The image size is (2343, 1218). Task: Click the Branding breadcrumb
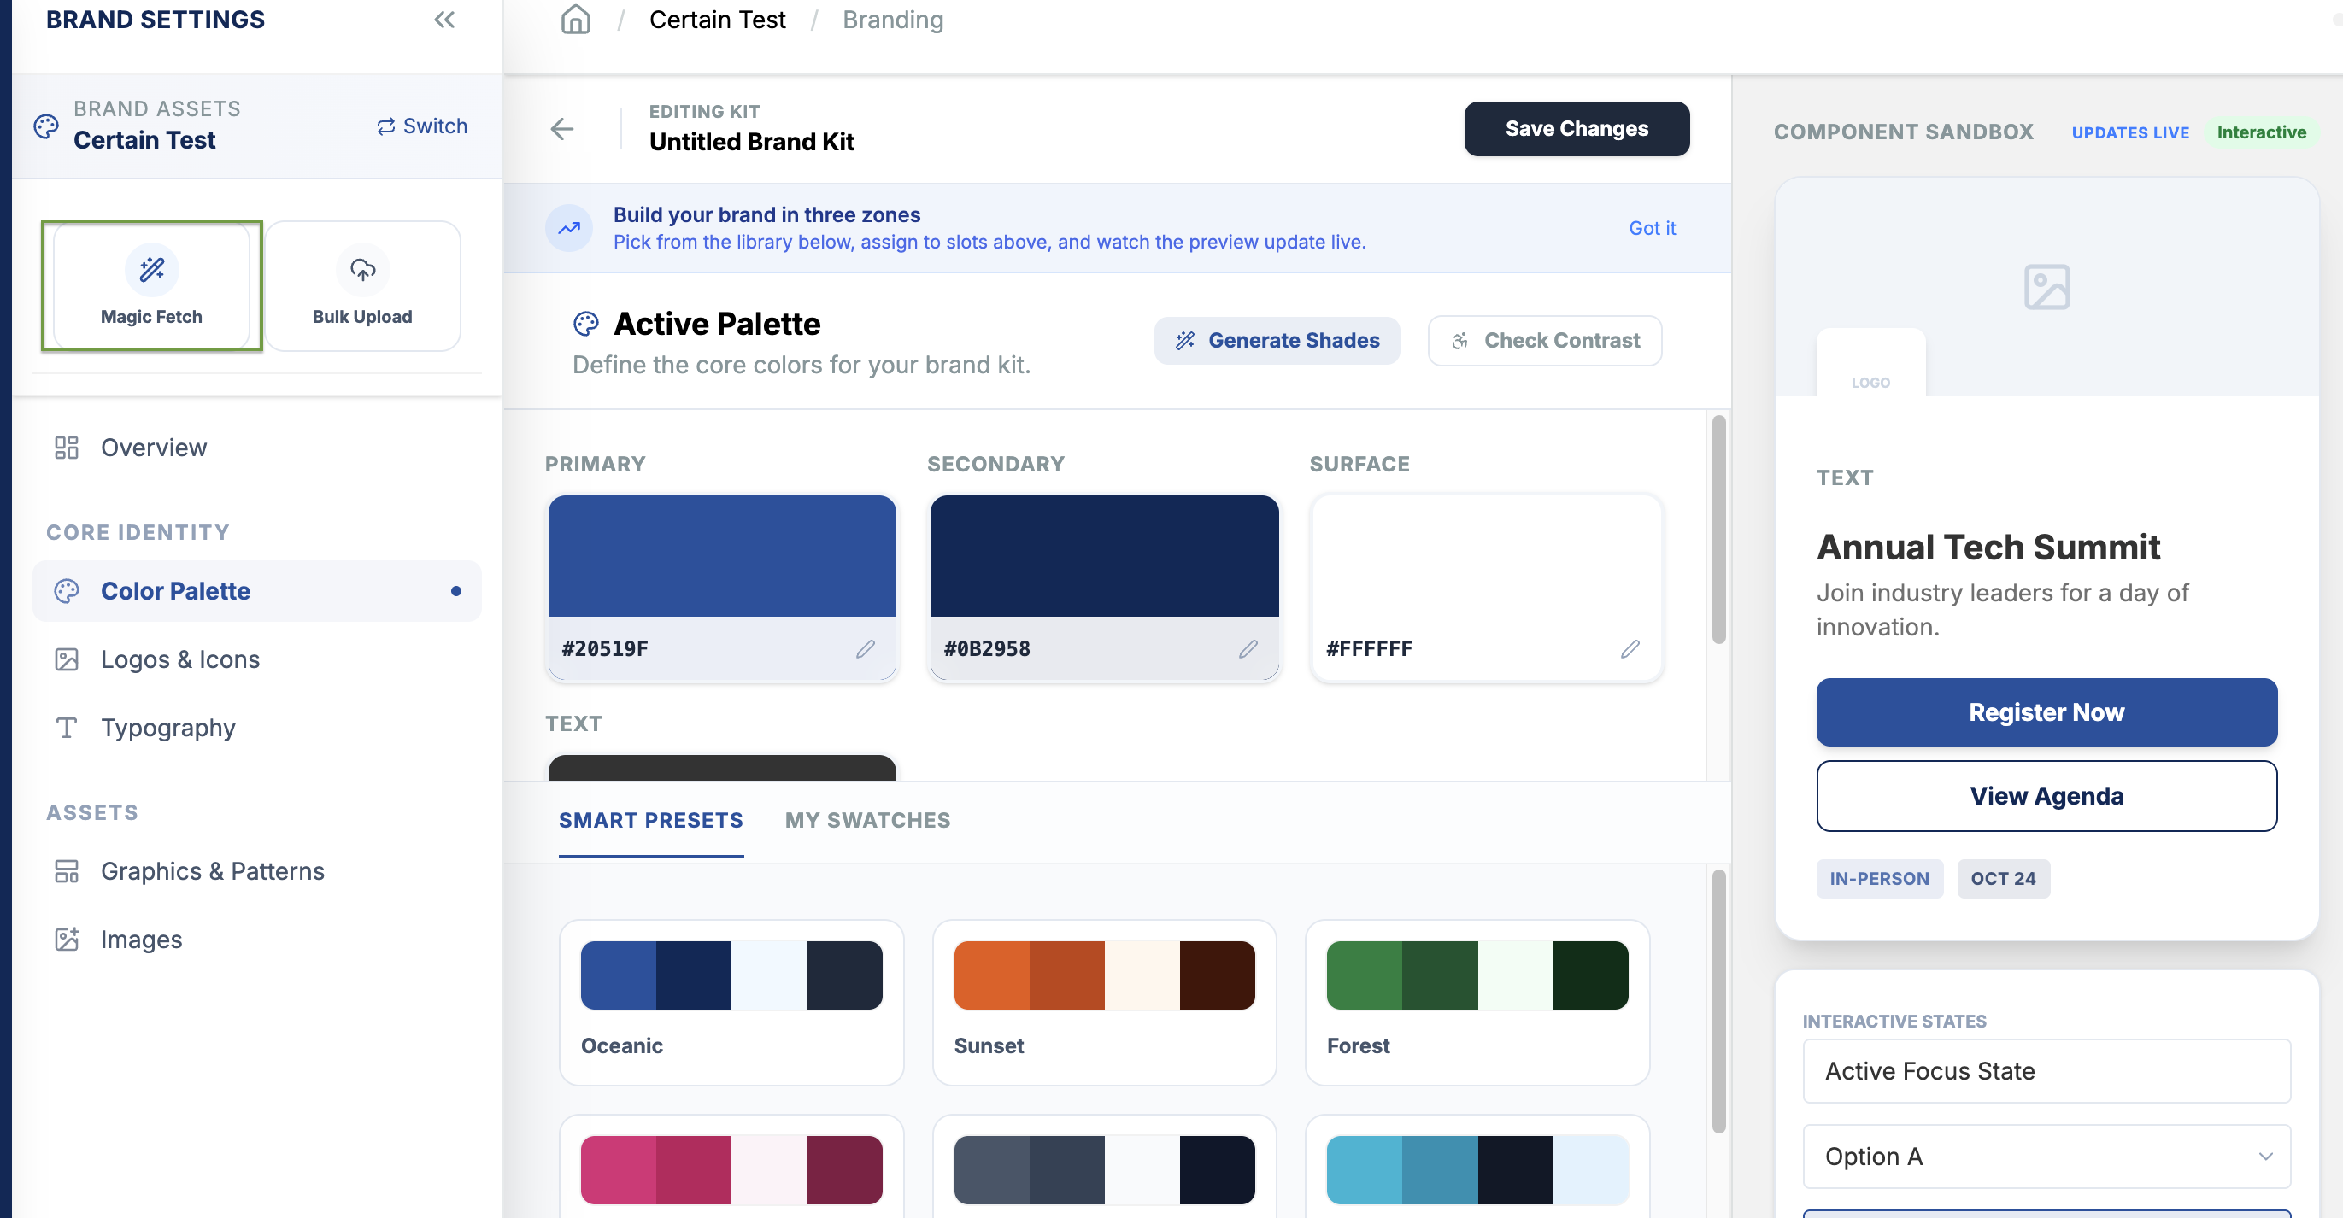pyautogui.click(x=892, y=19)
